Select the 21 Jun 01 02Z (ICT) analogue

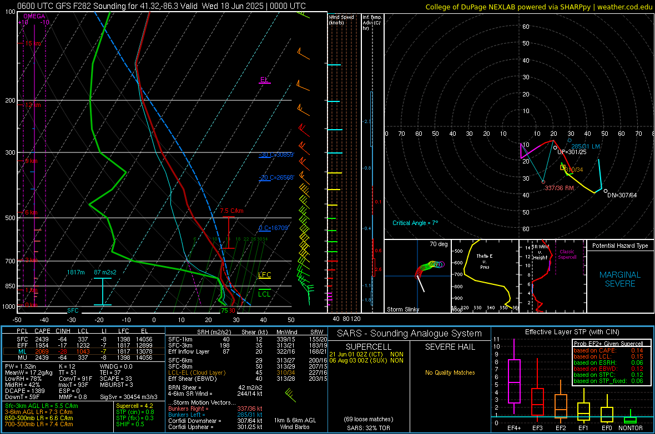pyautogui.click(x=366, y=354)
